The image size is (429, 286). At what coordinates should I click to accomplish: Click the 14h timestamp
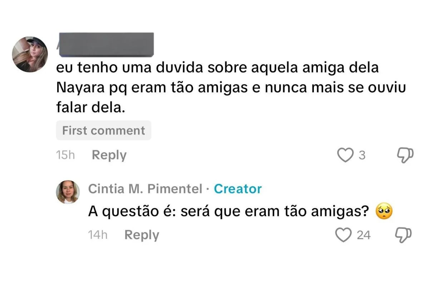(x=98, y=235)
